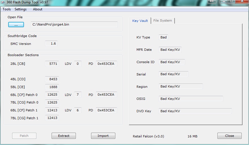The width and height of the screenshot is (249, 145).
Task: Click the double-arrow icon in title bar
Action: click(x=212, y=1)
